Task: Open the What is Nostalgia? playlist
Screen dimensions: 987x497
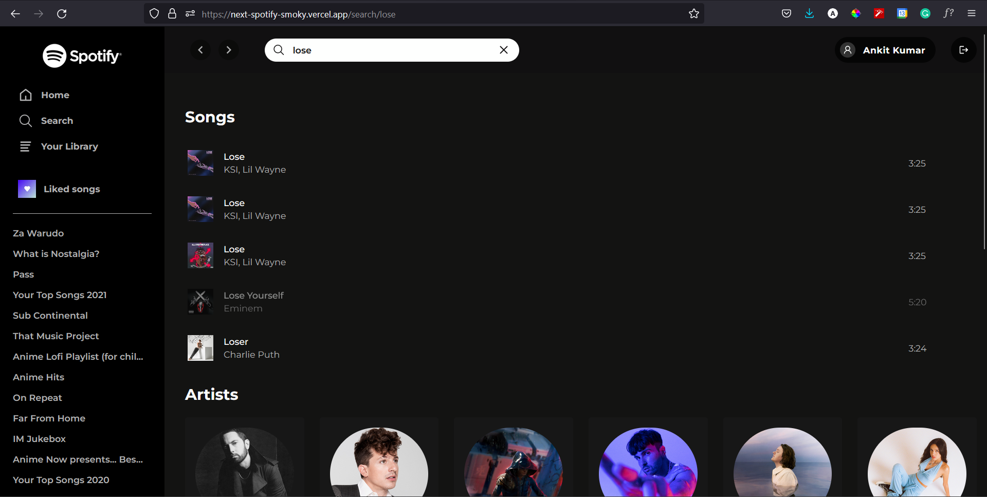Action: 56,254
